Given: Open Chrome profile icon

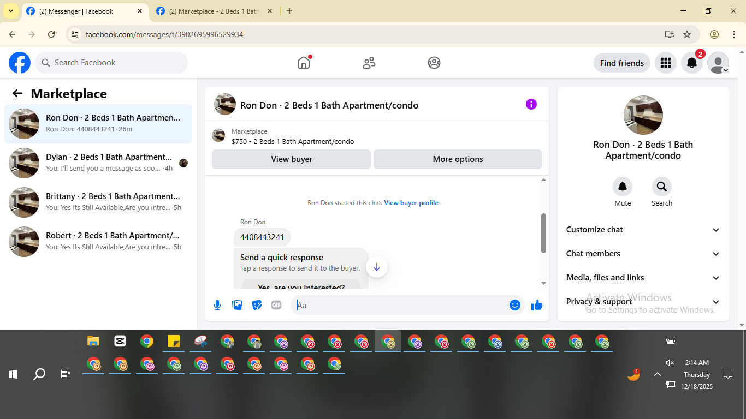Looking at the screenshot, I should tap(714, 34).
